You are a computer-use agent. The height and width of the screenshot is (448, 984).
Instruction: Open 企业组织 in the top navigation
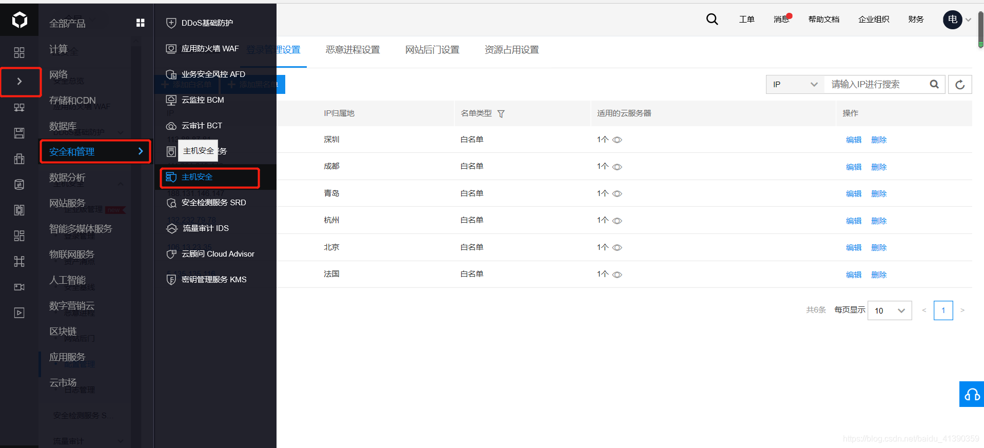tap(874, 20)
